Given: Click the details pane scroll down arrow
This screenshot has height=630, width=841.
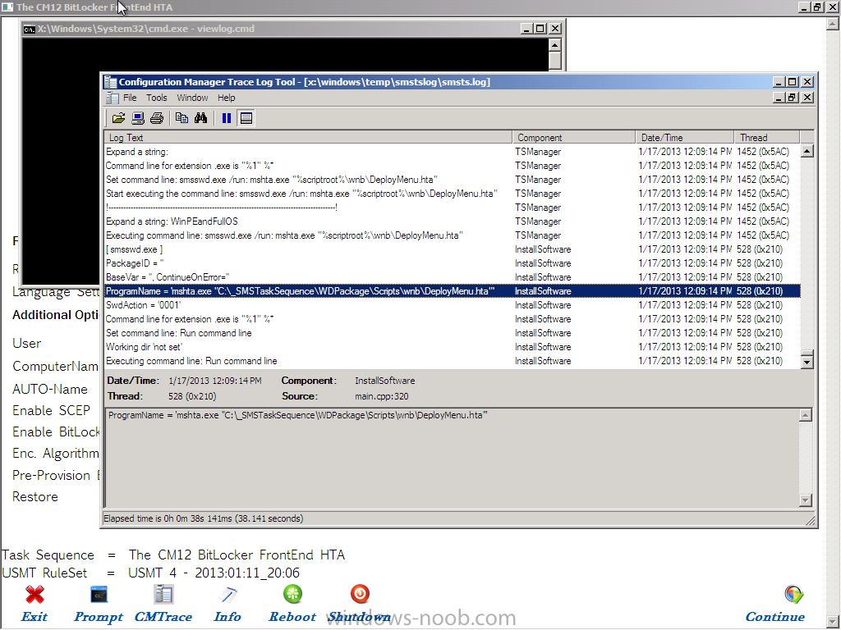Looking at the screenshot, I should click(805, 500).
